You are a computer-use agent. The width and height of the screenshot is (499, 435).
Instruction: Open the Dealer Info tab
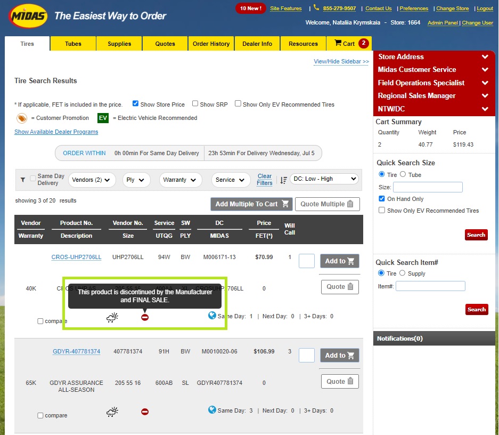(x=257, y=44)
